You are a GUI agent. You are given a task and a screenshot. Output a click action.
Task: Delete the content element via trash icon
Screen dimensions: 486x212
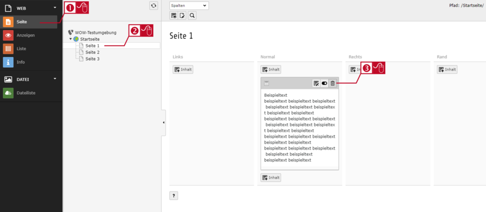333,83
